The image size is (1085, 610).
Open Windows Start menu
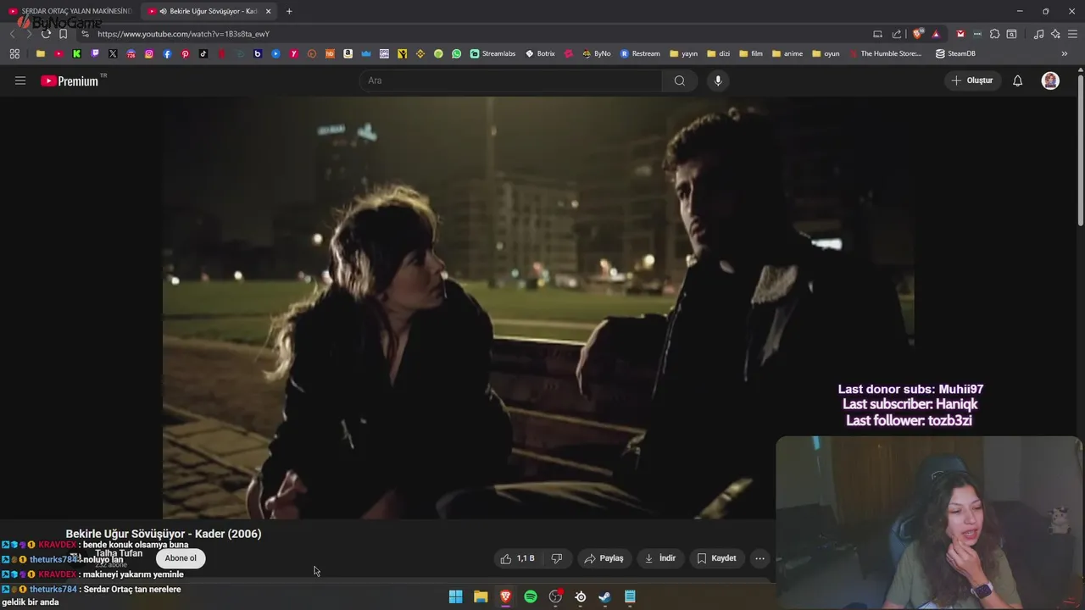(455, 596)
